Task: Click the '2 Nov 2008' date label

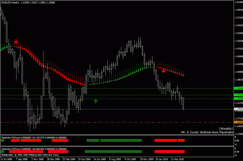Action: (37, 159)
